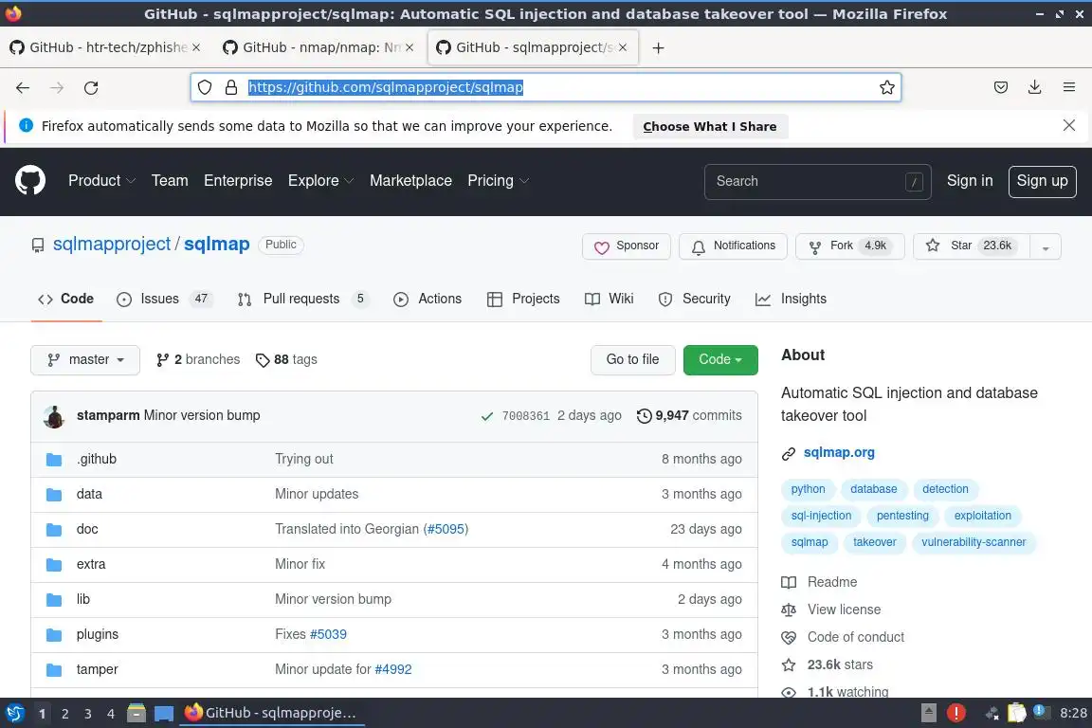Click the sql-injection topic tag
This screenshot has height=728, width=1092.
tap(821, 517)
